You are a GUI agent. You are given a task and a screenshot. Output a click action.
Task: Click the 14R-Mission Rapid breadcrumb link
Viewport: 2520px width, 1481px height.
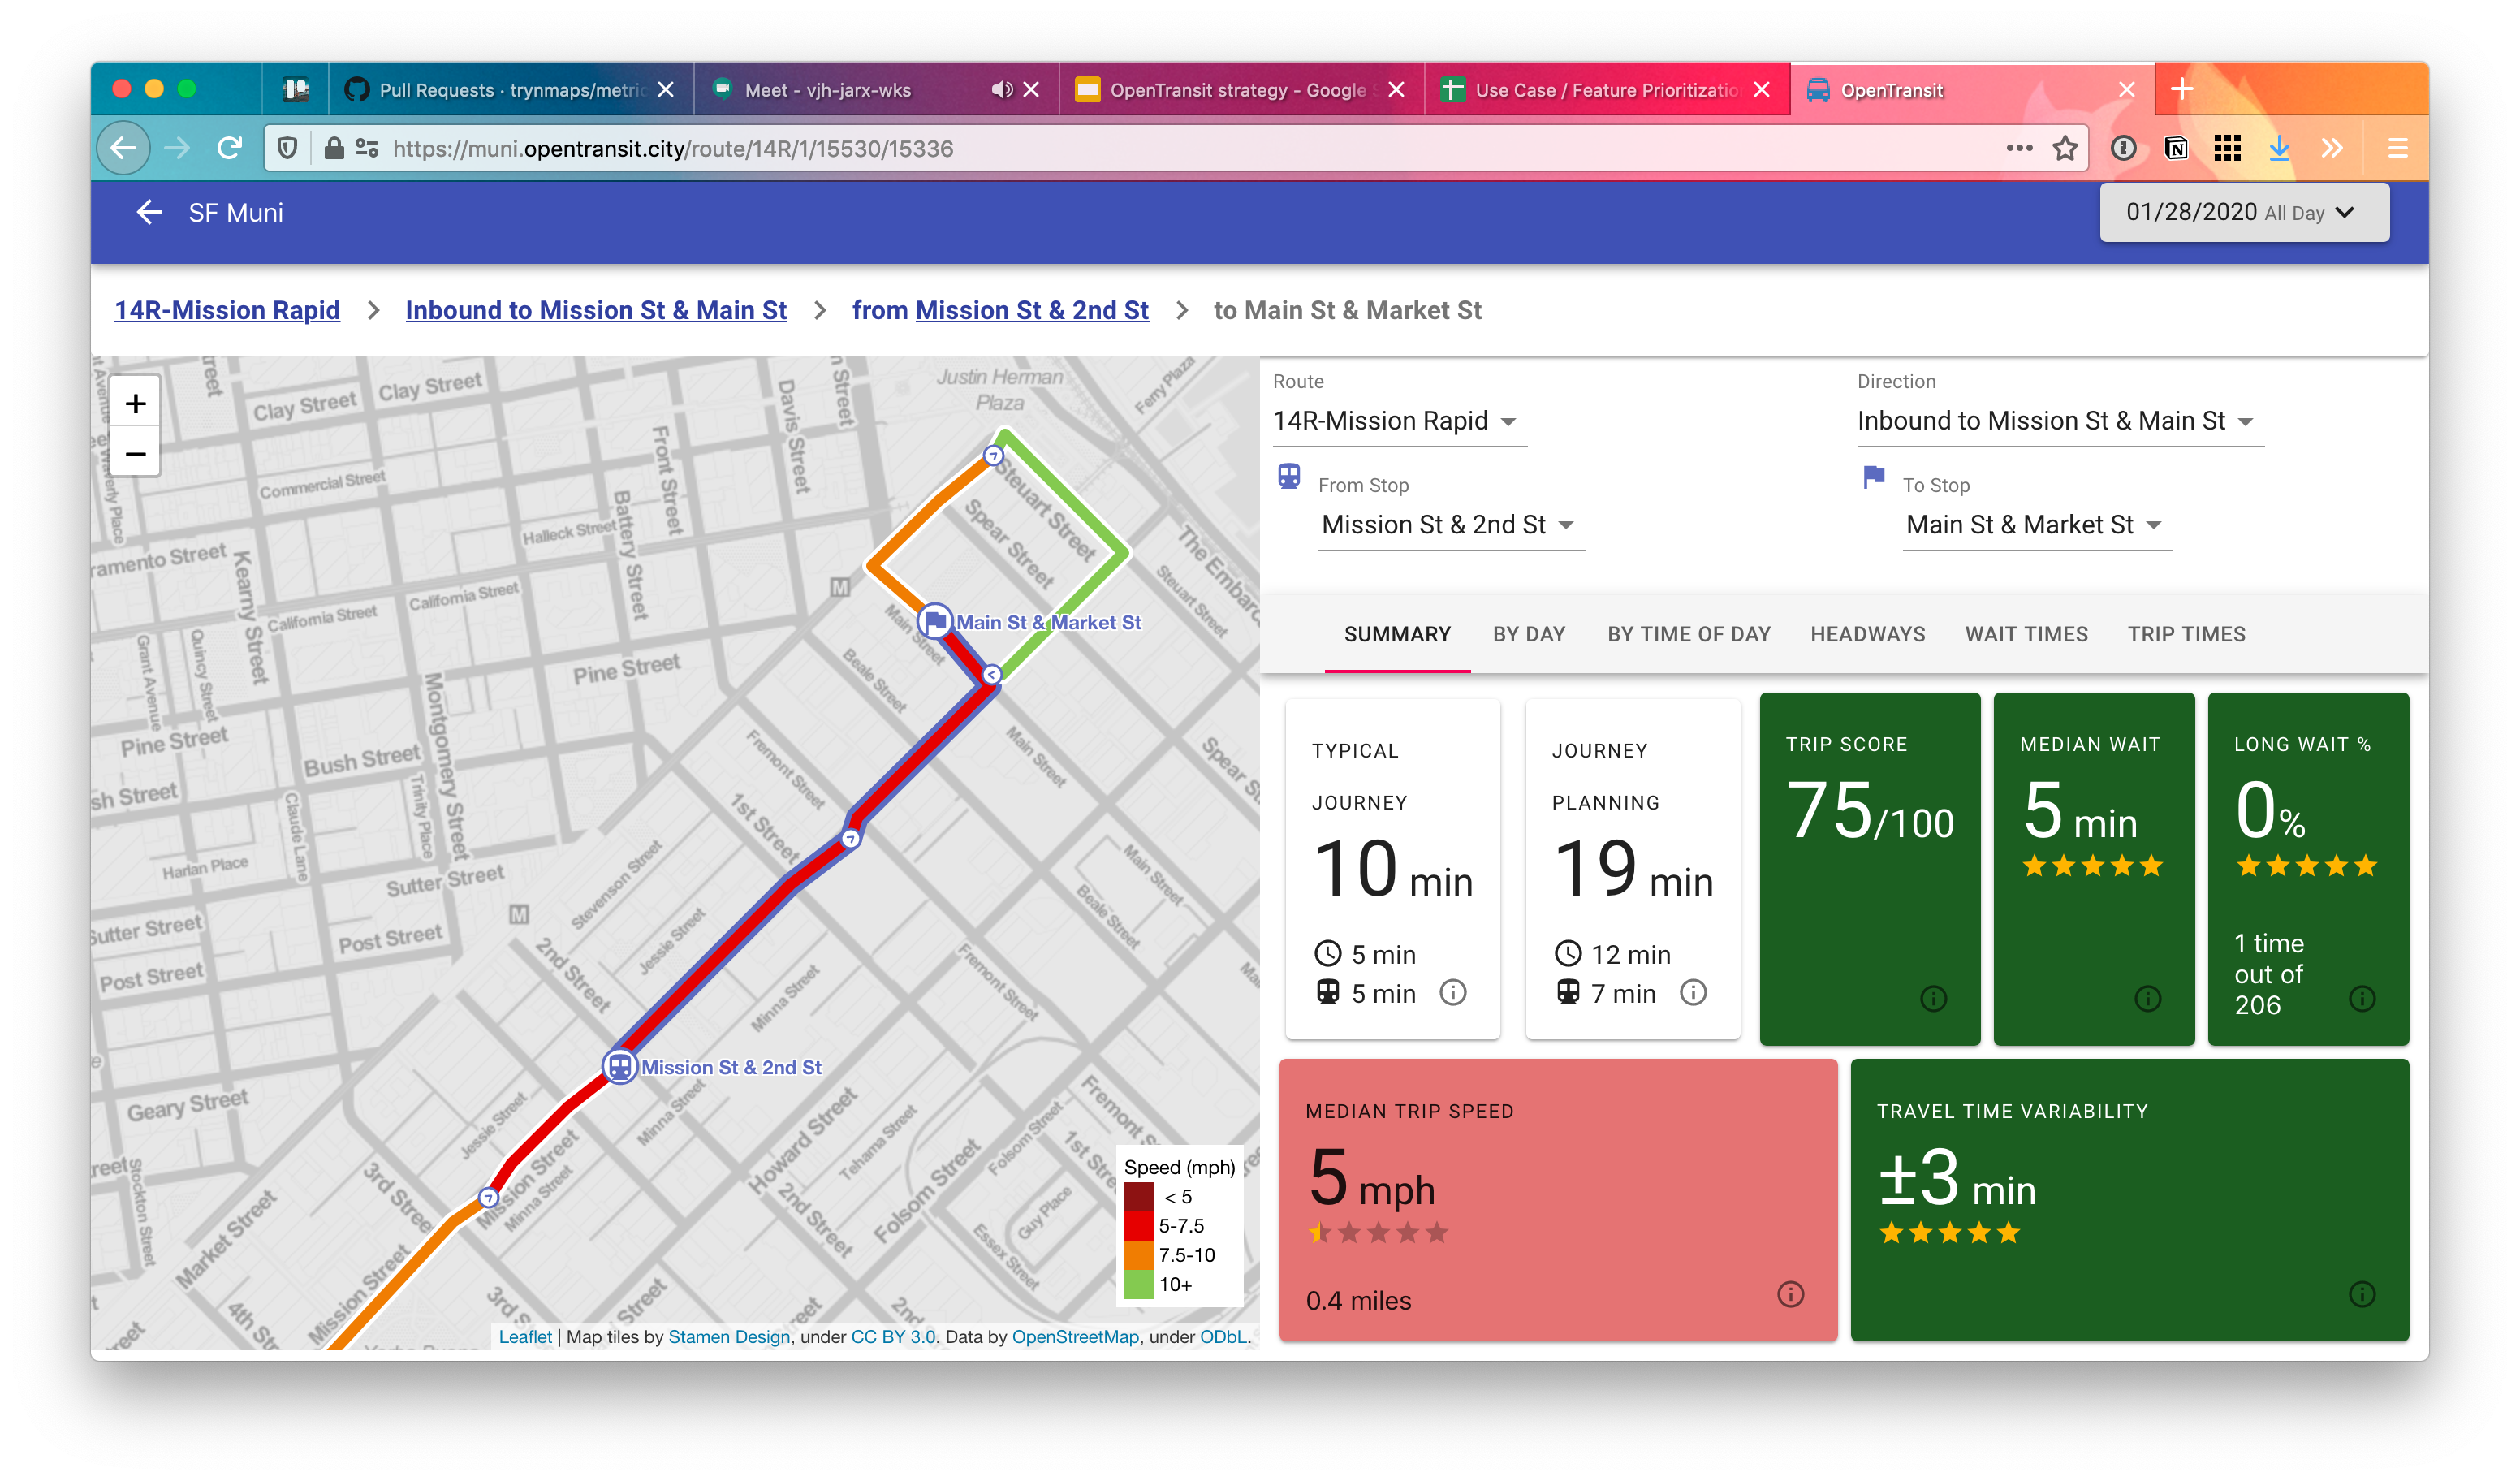coord(227,310)
